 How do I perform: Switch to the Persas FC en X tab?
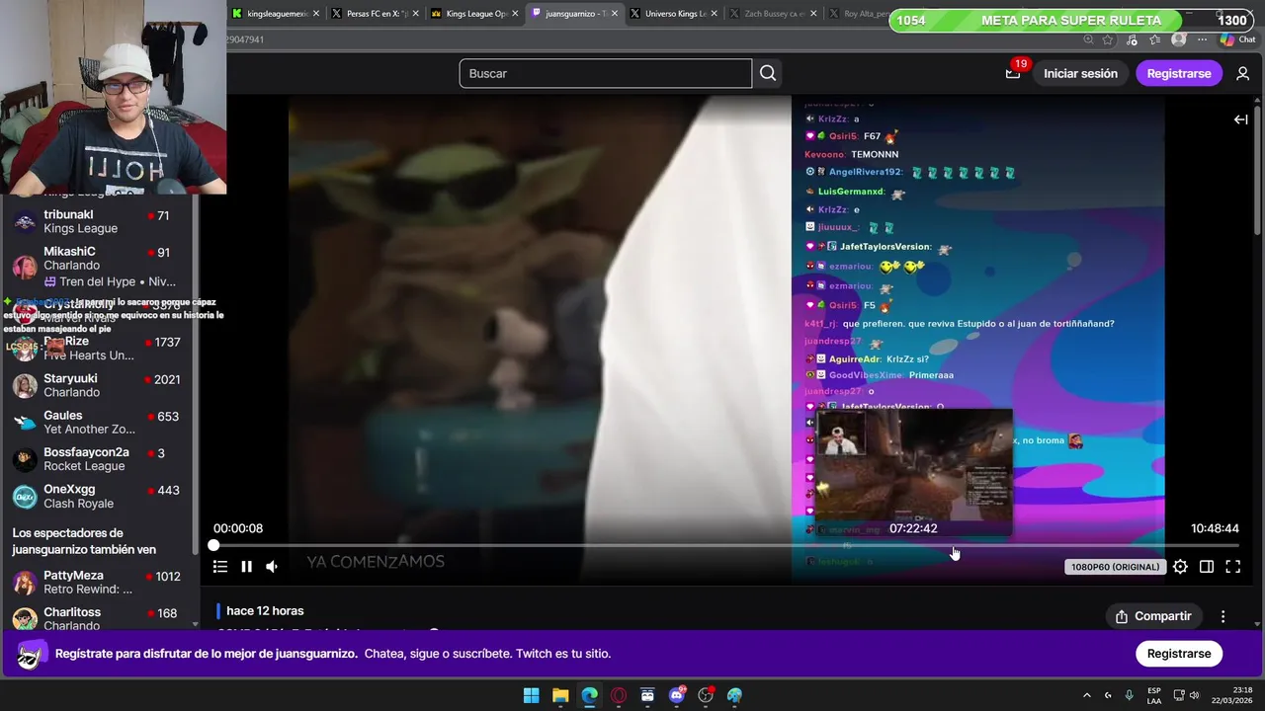click(x=376, y=14)
